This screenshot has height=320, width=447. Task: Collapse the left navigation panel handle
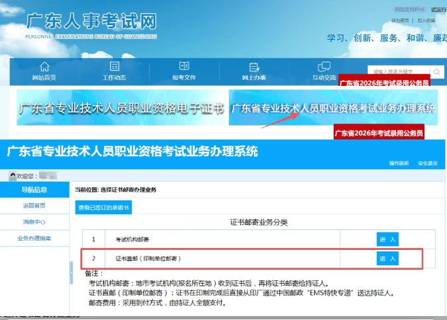pyautogui.click(x=72, y=274)
